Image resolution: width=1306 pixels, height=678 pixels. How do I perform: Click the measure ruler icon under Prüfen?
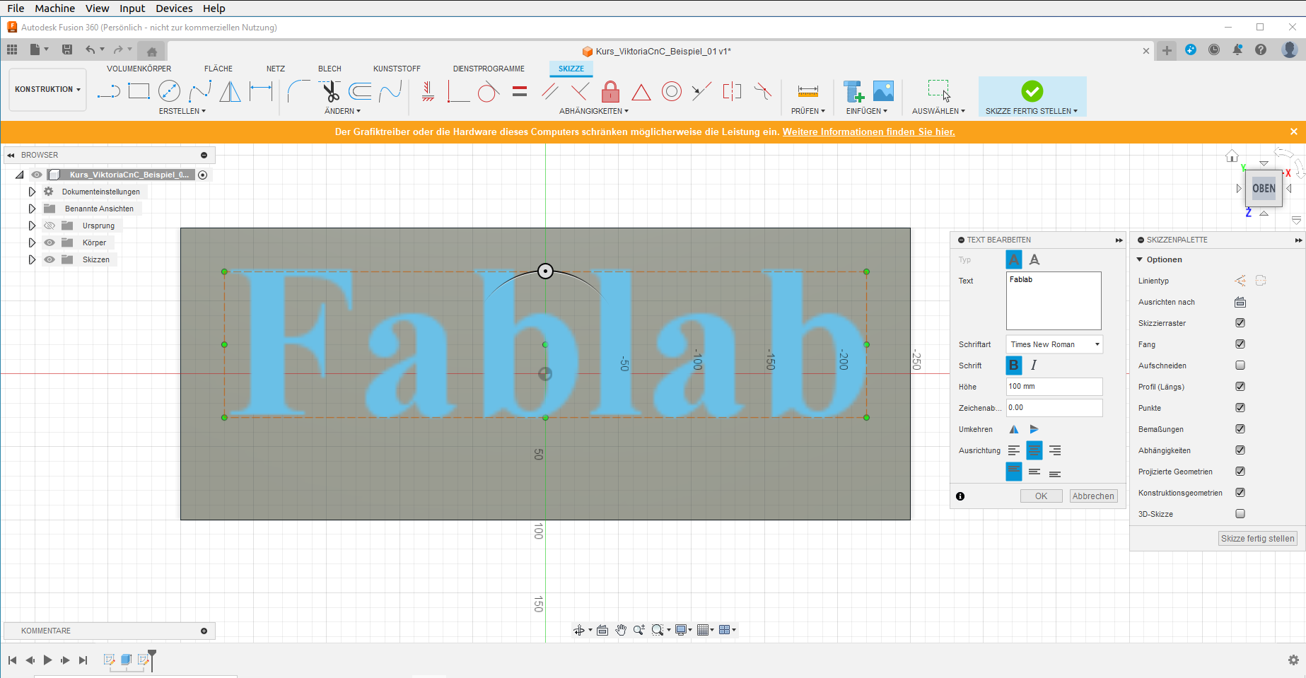807,91
